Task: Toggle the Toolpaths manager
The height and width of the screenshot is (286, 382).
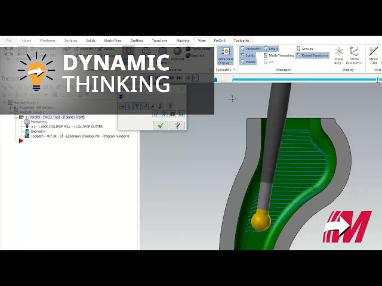Action: pyautogui.click(x=251, y=49)
